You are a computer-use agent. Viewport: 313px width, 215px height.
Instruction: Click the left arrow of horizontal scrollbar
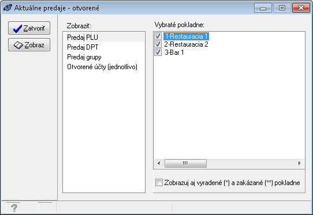[x=159, y=163]
